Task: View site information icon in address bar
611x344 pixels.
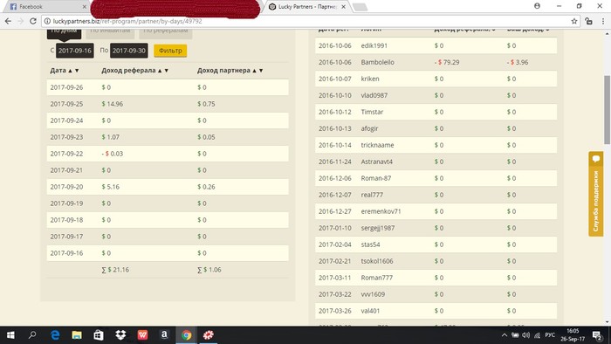Action: click(47, 22)
